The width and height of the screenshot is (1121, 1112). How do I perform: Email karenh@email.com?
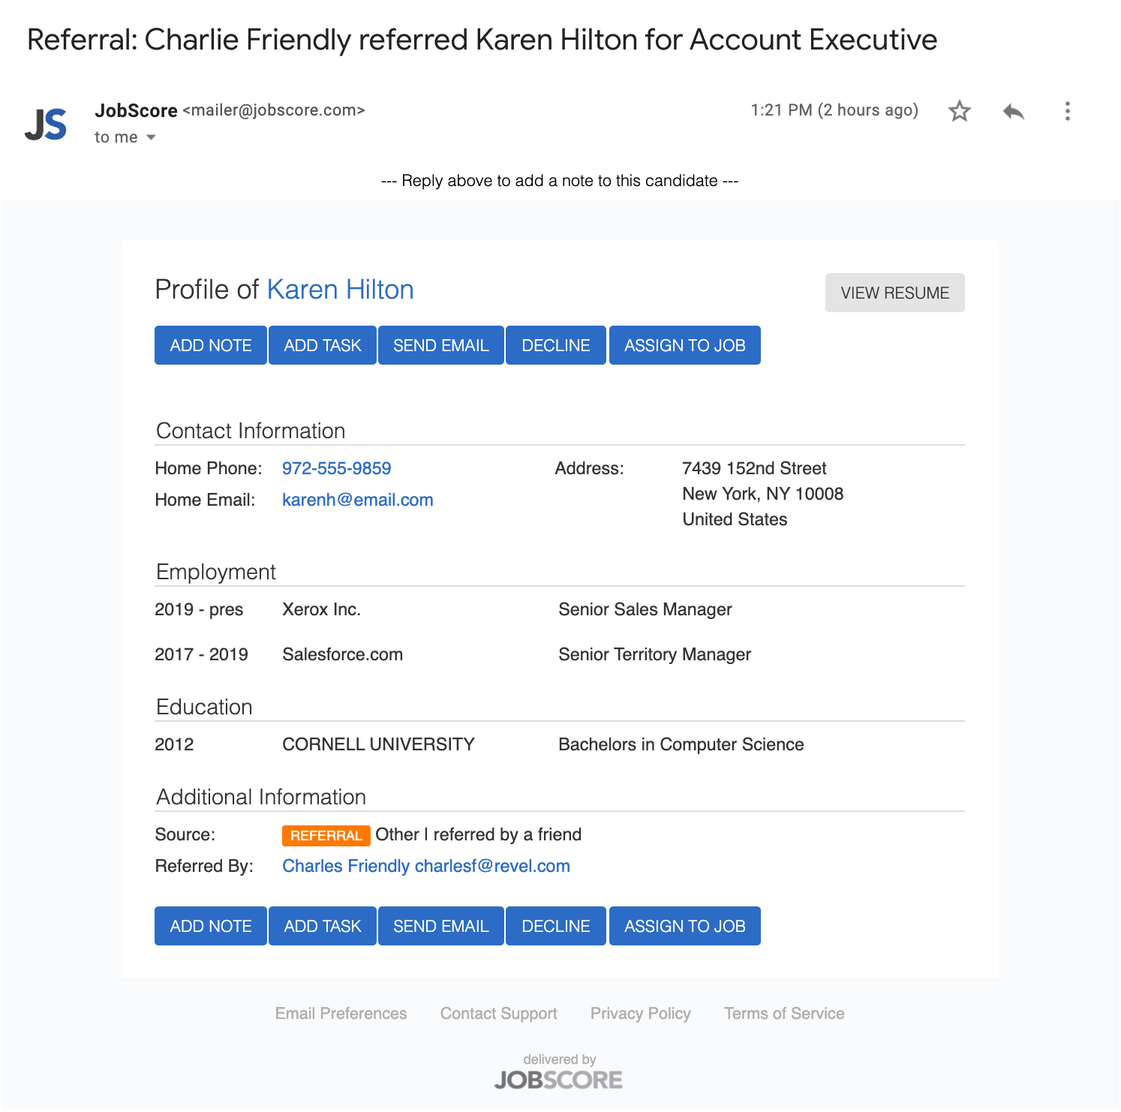click(x=358, y=500)
